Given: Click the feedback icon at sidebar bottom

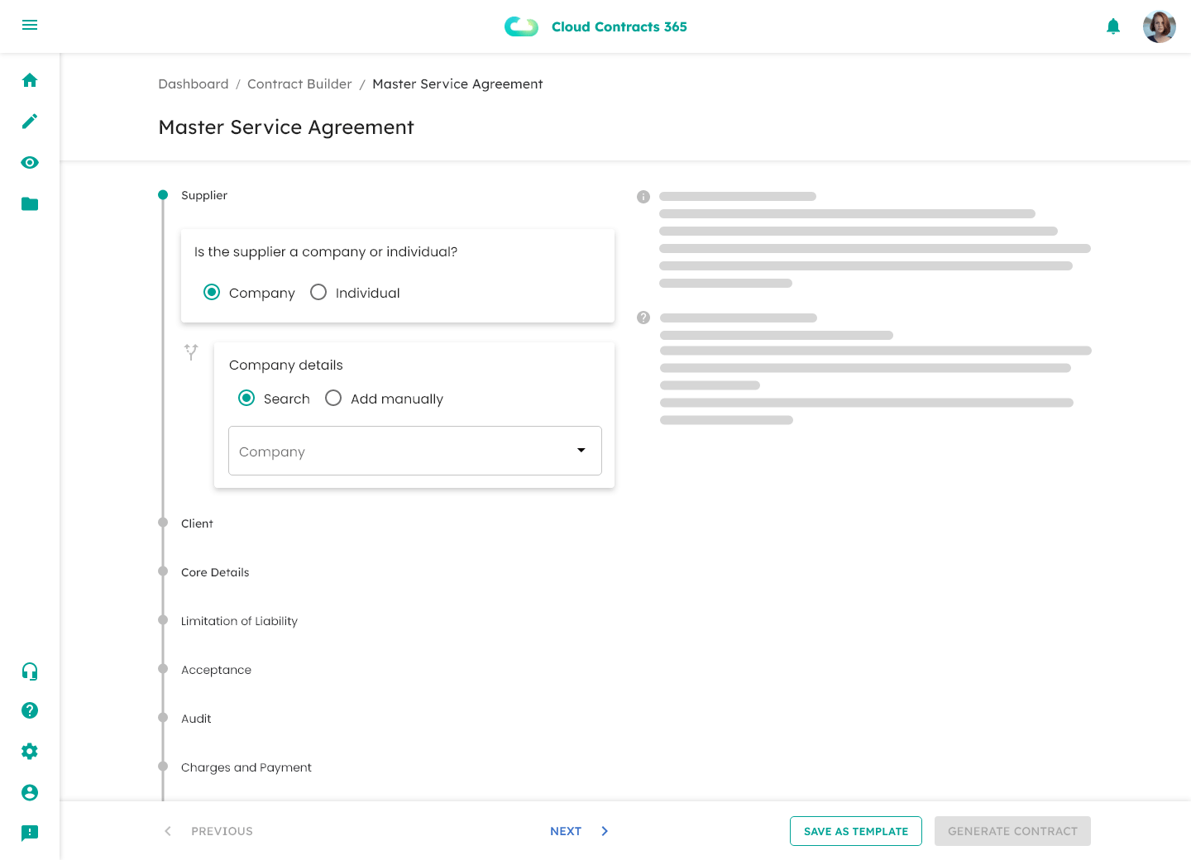Looking at the screenshot, I should click(x=30, y=833).
